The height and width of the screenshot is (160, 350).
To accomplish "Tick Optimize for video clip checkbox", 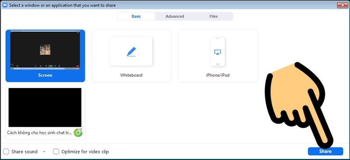I will coord(56,152).
